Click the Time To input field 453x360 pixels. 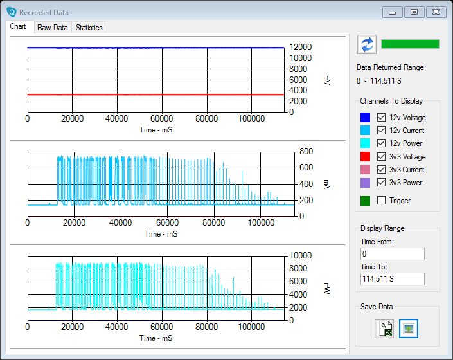pyautogui.click(x=392, y=279)
